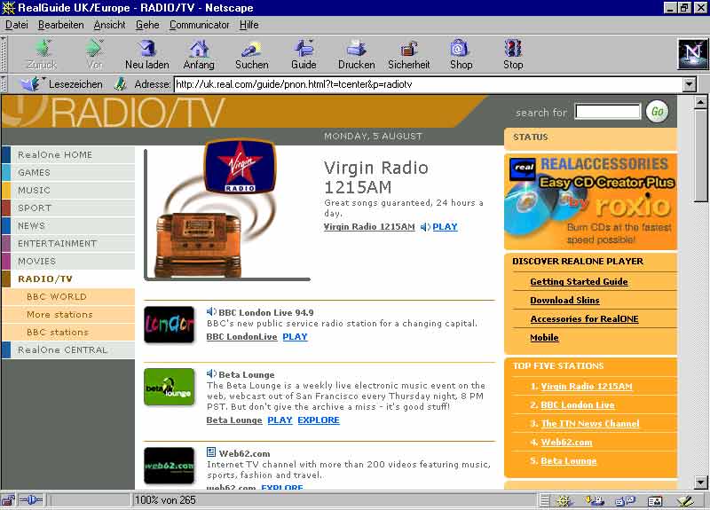Select SPORT in the sidebar
The height and width of the screenshot is (510, 710).
pos(68,208)
